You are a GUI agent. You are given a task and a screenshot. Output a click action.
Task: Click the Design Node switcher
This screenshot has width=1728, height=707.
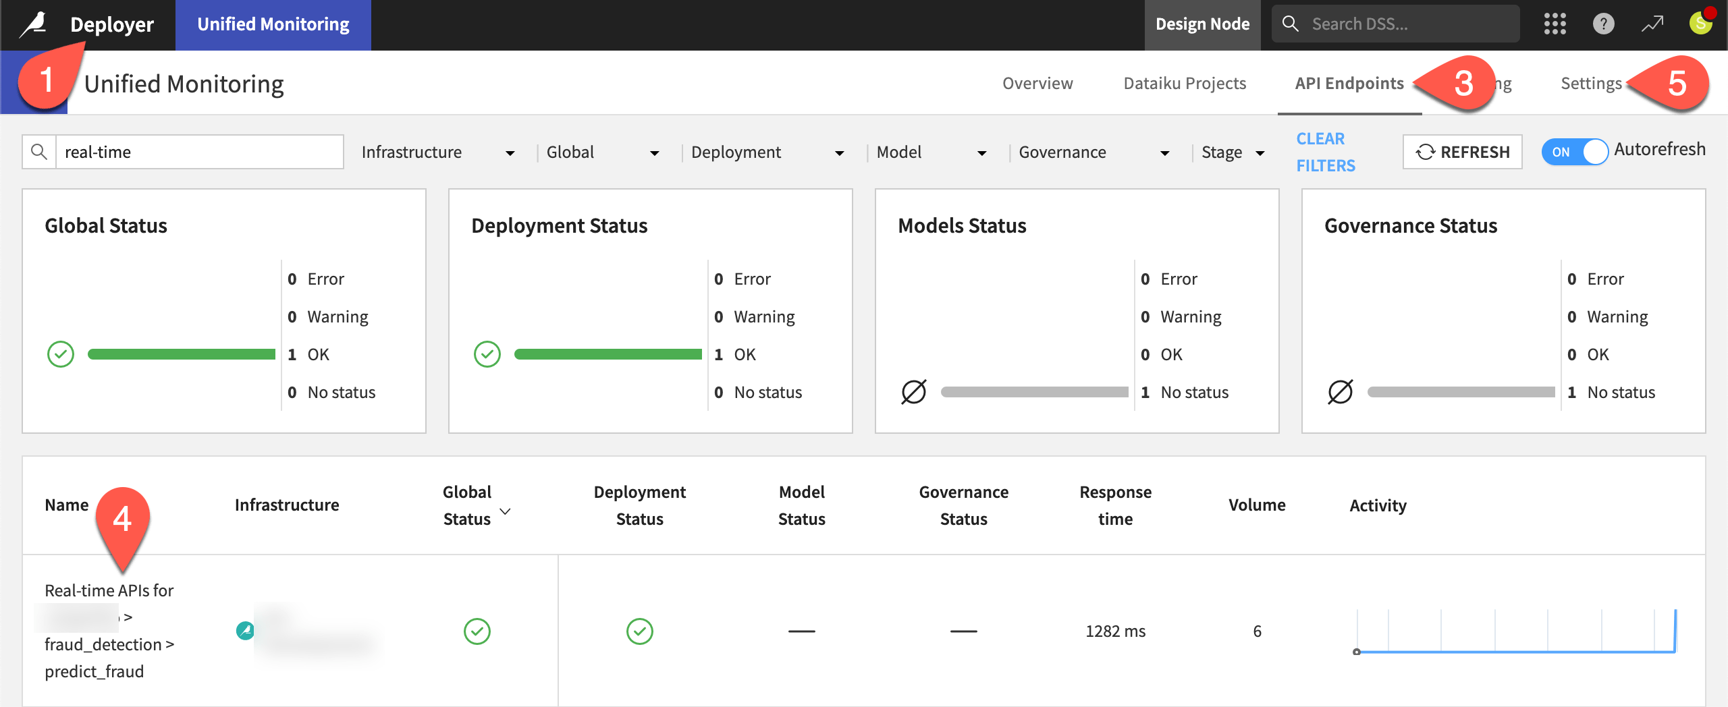point(1202,24)
